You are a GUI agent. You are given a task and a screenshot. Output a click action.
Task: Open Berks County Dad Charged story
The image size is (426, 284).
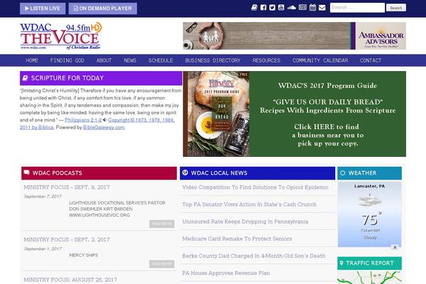253,256
